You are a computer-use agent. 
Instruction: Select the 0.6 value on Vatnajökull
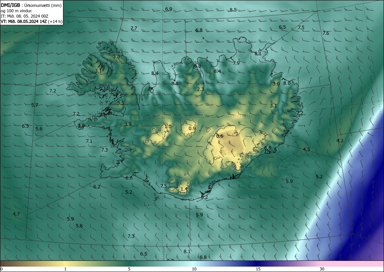coord(220,136)
